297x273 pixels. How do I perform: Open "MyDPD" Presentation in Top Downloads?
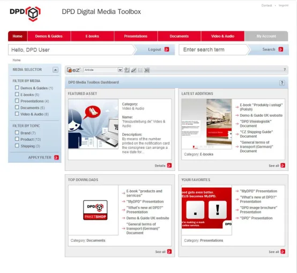145,202
